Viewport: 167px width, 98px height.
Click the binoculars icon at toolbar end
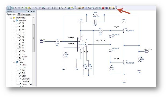tap(113, 8)
